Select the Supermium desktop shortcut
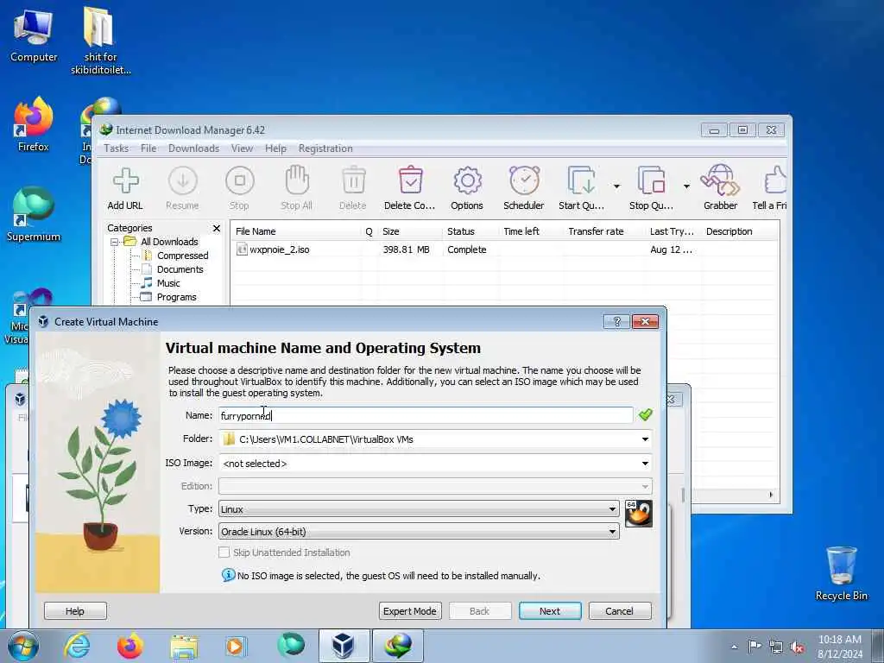Screen dimensions: 884x663 click(34, 215)
